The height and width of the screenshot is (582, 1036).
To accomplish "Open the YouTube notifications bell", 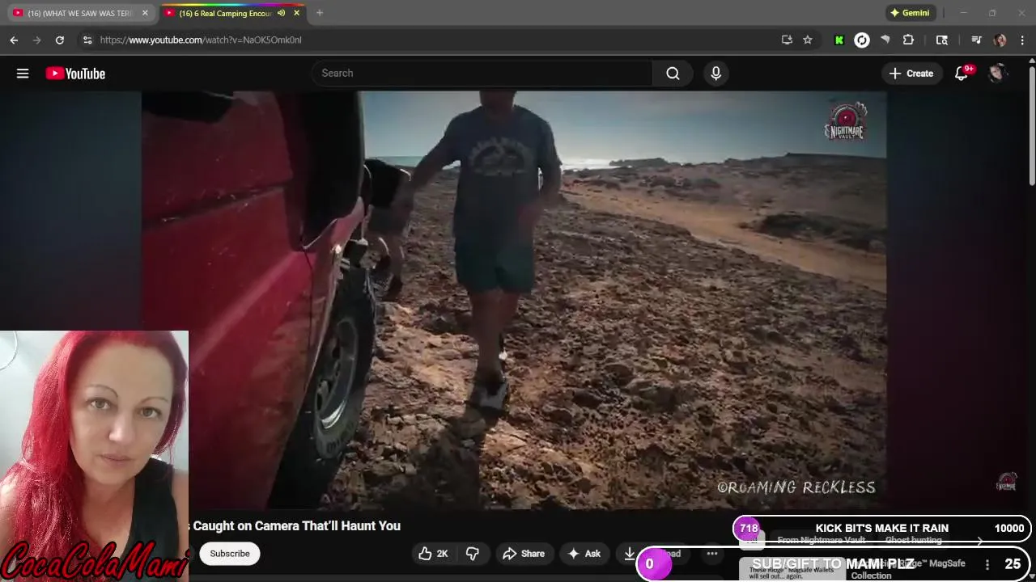I will tap(962, 74).
